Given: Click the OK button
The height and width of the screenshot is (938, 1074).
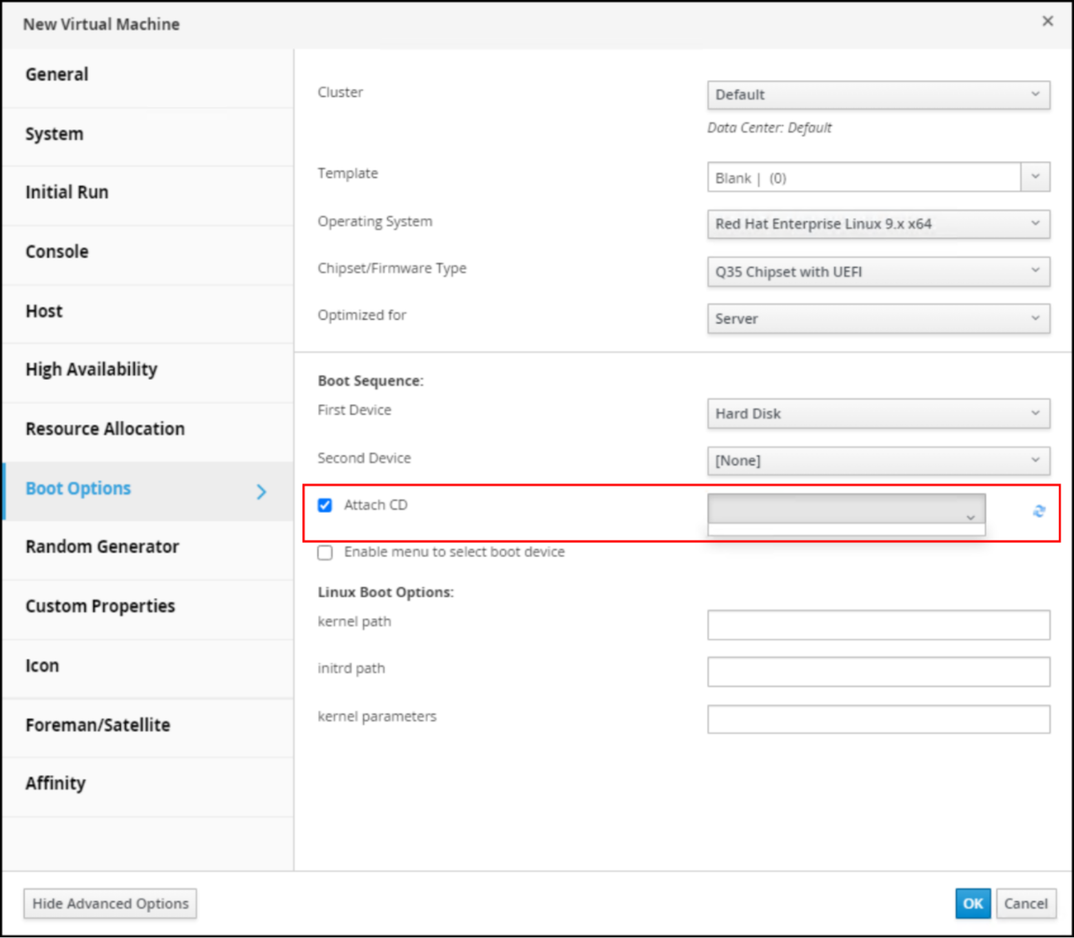Looking at the screenshot, I should (x=973, y=904).
